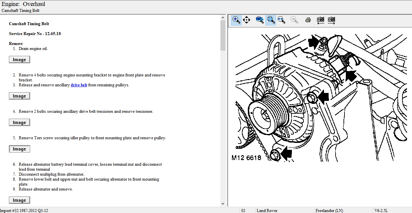The width and height of the screenshot is (412, 213).
Task: Set image zoom to 100%
Action: (x=260, y=20)
